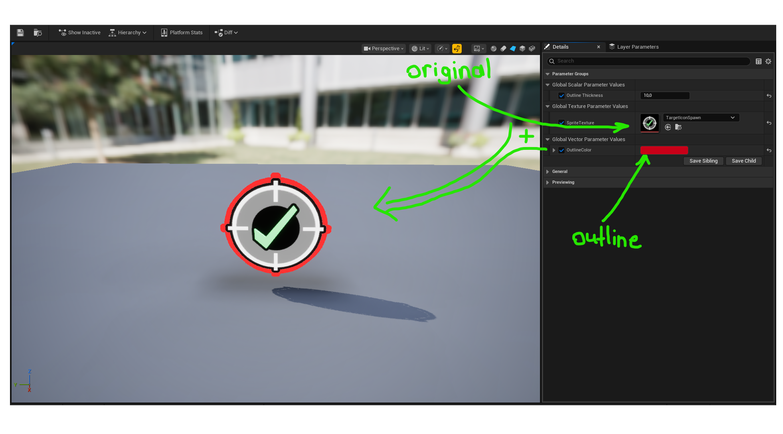The height and width of the screenshot is (434, 783).
Task: Uncheck the SpriteTexture override checkbox
Action: pos(562,123)
